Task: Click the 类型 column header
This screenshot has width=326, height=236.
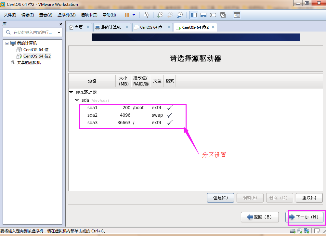Action: coord(157,81)
